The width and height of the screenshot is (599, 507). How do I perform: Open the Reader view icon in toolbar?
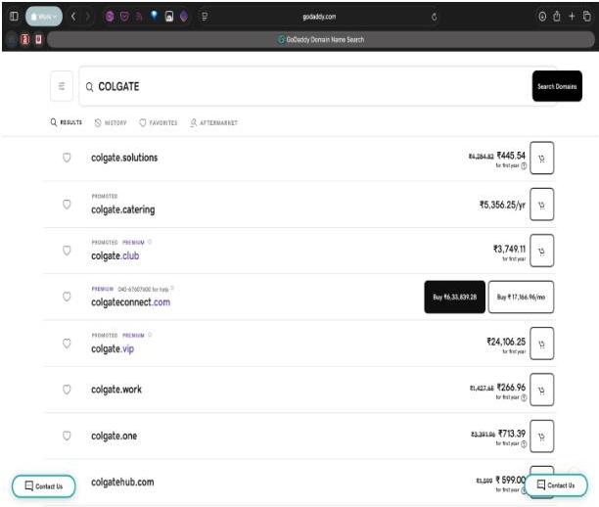[205, 17]
